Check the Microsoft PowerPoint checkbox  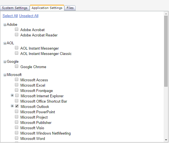pyautogui.click(x=17, y=111)
